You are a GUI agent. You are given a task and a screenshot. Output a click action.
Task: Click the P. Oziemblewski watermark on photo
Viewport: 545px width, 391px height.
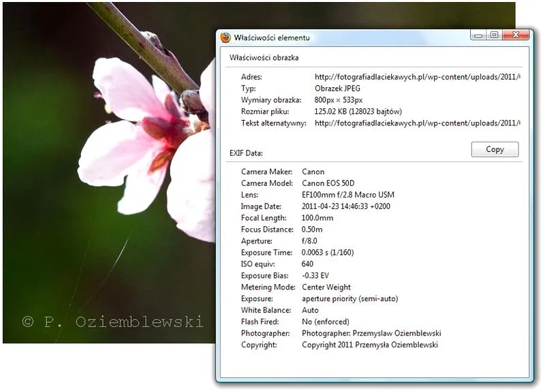(113, 322)
